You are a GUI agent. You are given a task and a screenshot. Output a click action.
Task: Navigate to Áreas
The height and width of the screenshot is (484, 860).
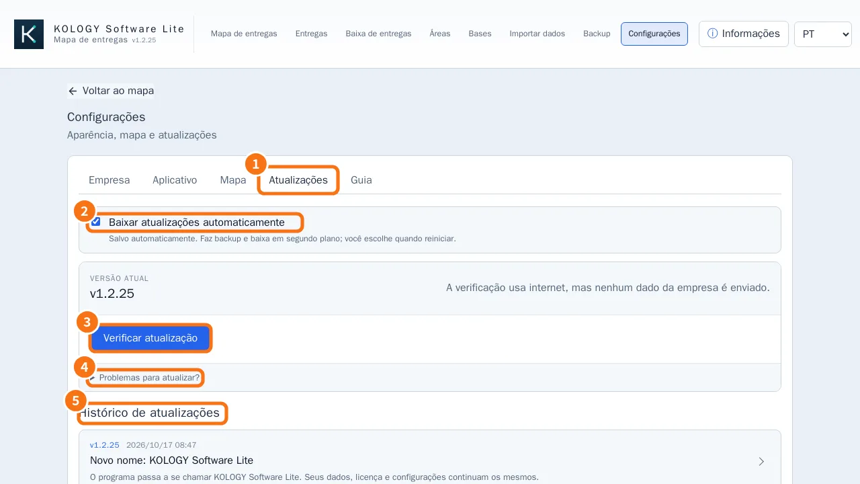440,34
